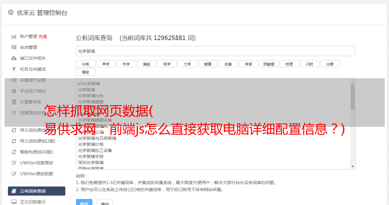The height and width of the screenshot is (205, 389).
Task: Click the refresh icon for 同义词伪原创[2版]
Action: [14, 141]
